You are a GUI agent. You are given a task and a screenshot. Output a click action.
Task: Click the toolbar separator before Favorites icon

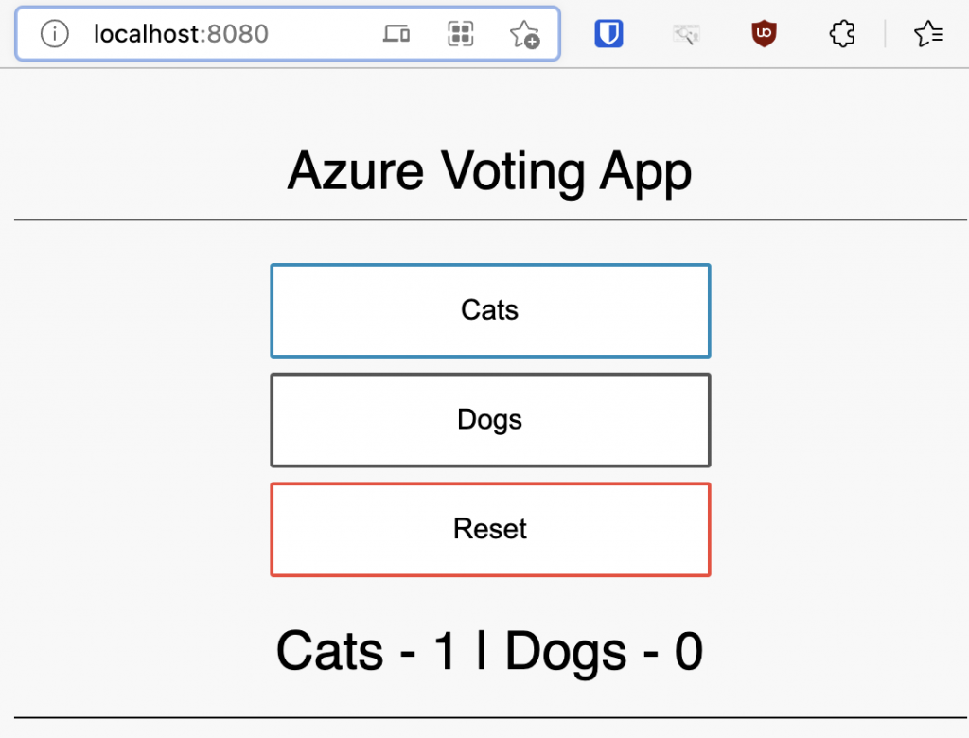[885, 33]
